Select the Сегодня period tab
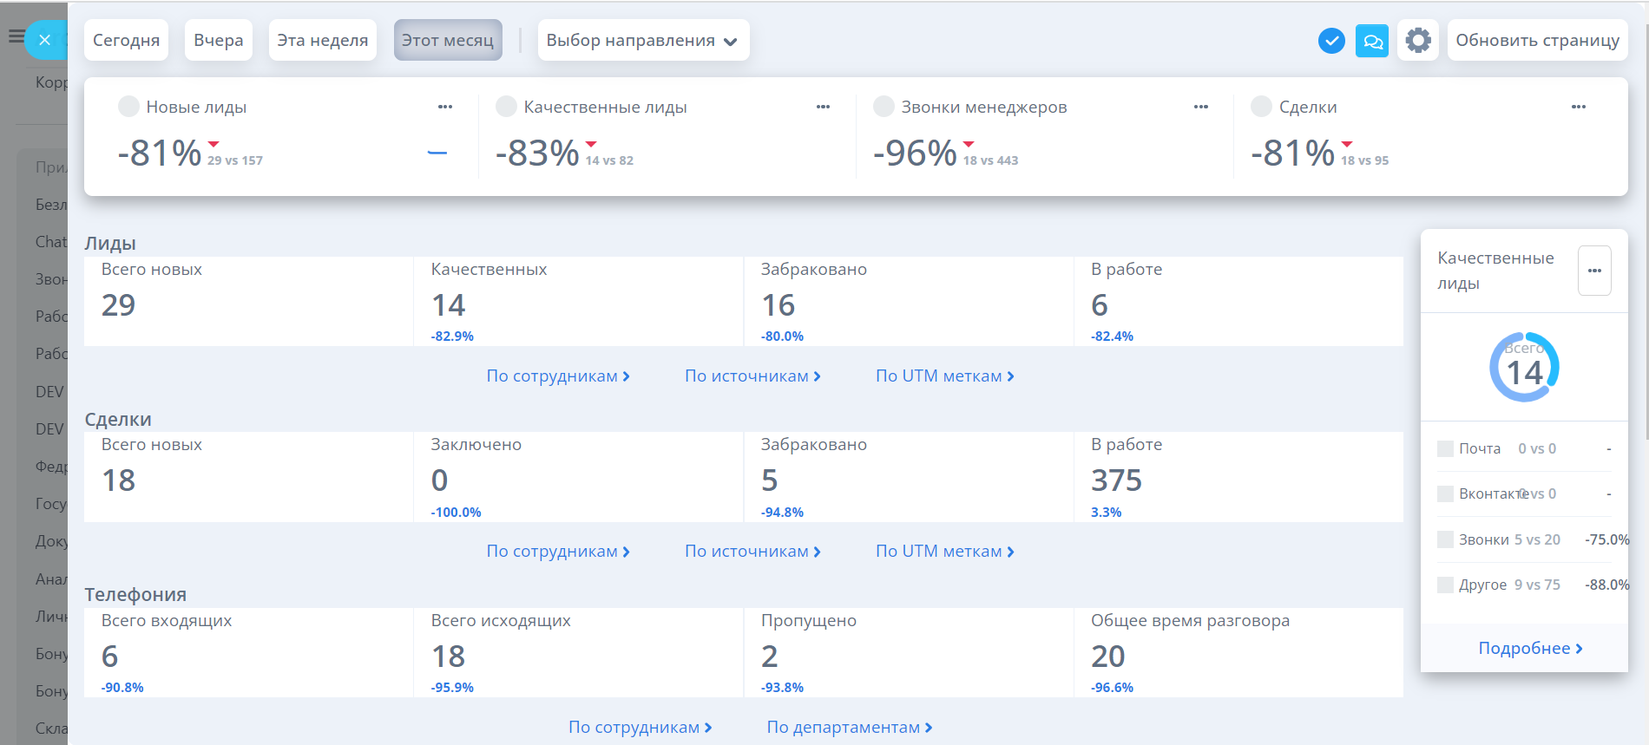Screen dimensions: 1649x745 126,41
